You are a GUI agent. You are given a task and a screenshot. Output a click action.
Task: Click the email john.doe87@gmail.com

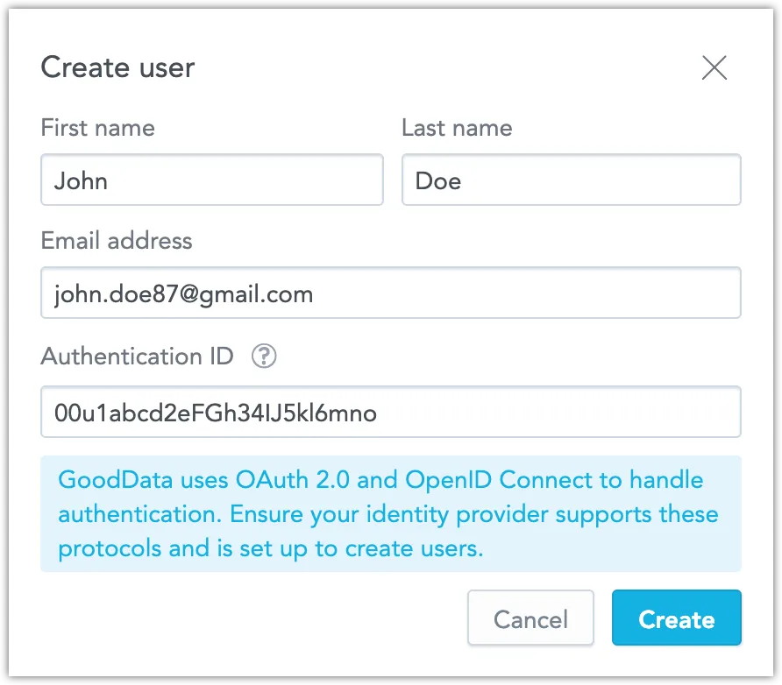184,293
